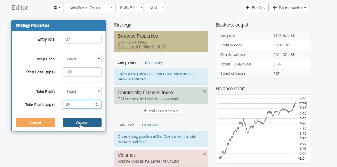The image size is (337, 167).
Task: Select the Long entry tab
Action: coord(127,63)
